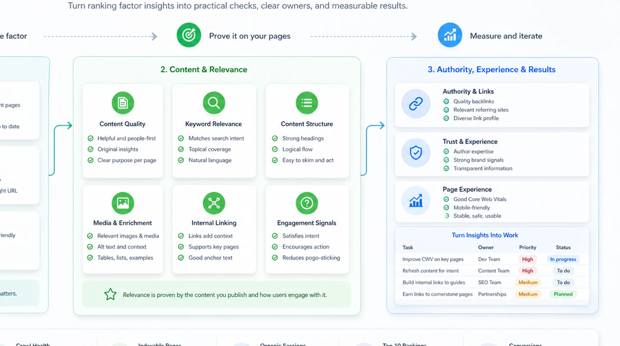Click the Trust & Experience shield icon
Screen dimensions: 620x346
pyautogui.click(x=416, y=153)
